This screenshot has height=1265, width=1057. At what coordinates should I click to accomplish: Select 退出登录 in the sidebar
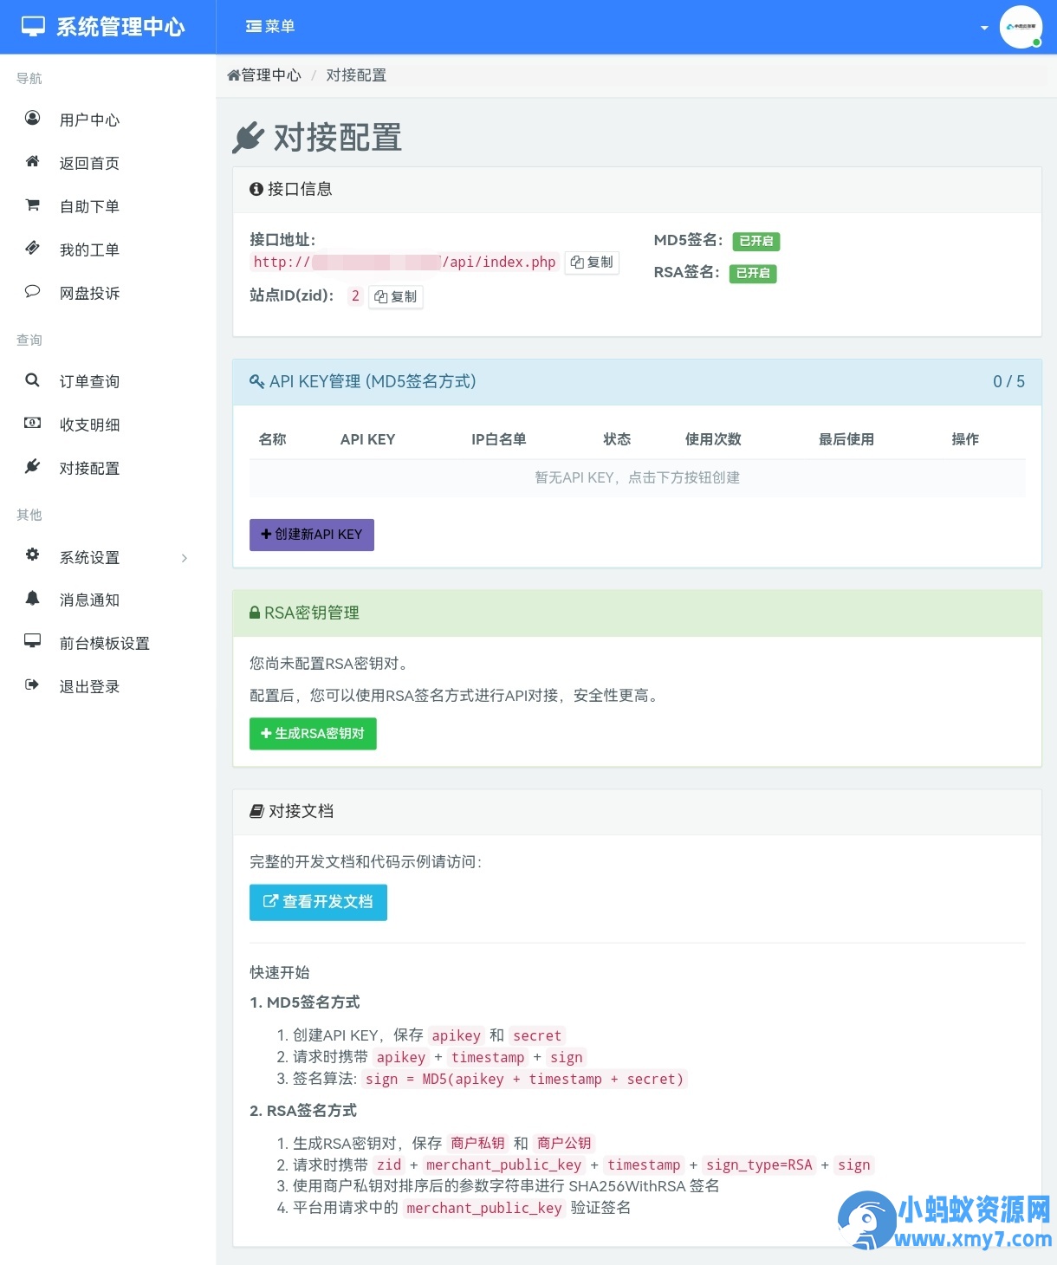tap(89, 686)
